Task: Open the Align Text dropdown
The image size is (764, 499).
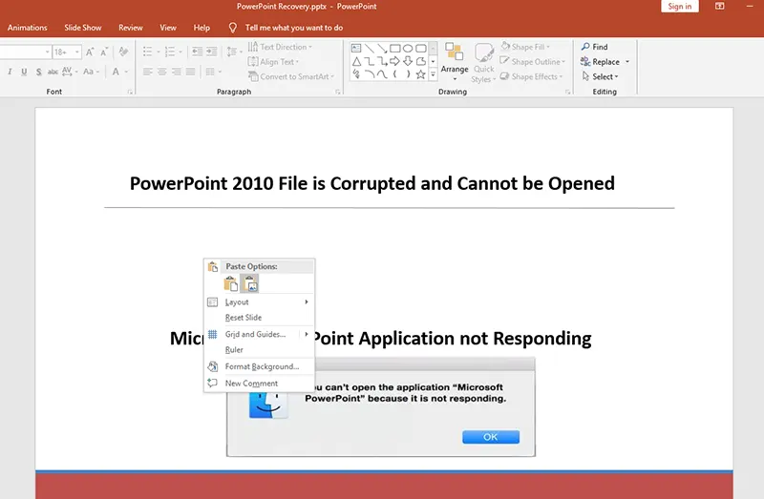Action: click(x=273, y=62)
